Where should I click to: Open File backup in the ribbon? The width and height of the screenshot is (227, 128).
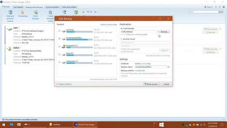tap(23, 14)
